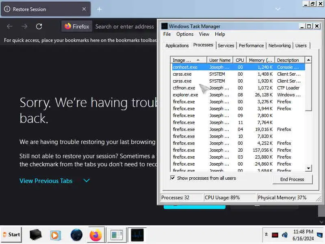Select the firefox.exe row using 24,860 K

238,164
